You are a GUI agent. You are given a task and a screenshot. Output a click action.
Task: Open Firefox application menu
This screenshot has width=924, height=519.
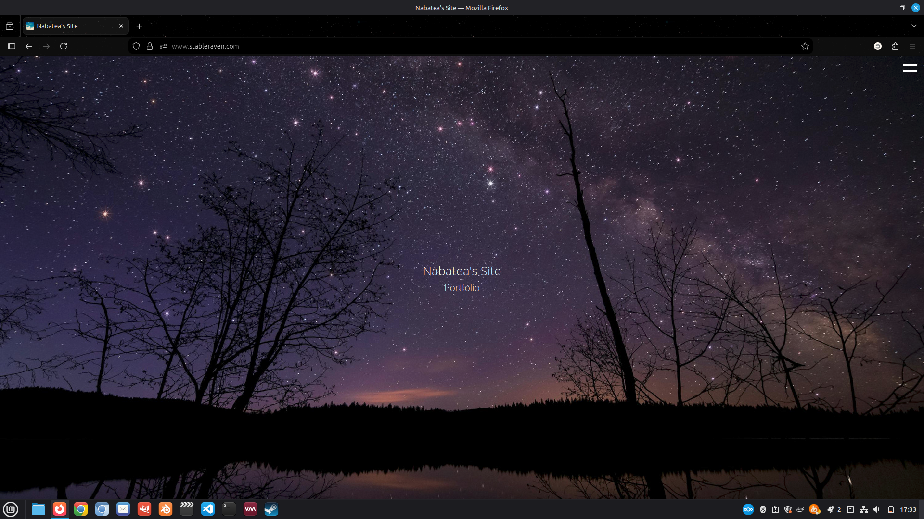click(x=912, y=46)
